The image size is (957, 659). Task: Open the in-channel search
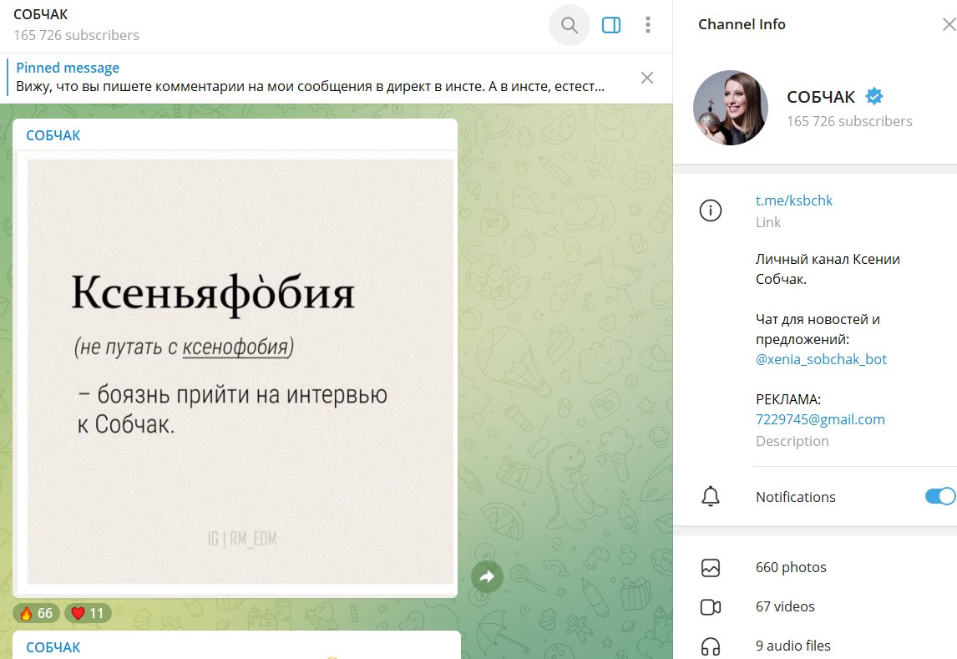[x=569, y=24]
